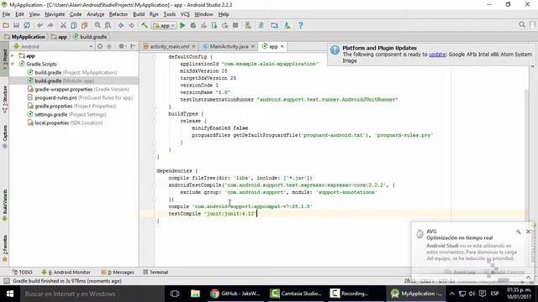Open the Refactor menu

pos(119,14)
